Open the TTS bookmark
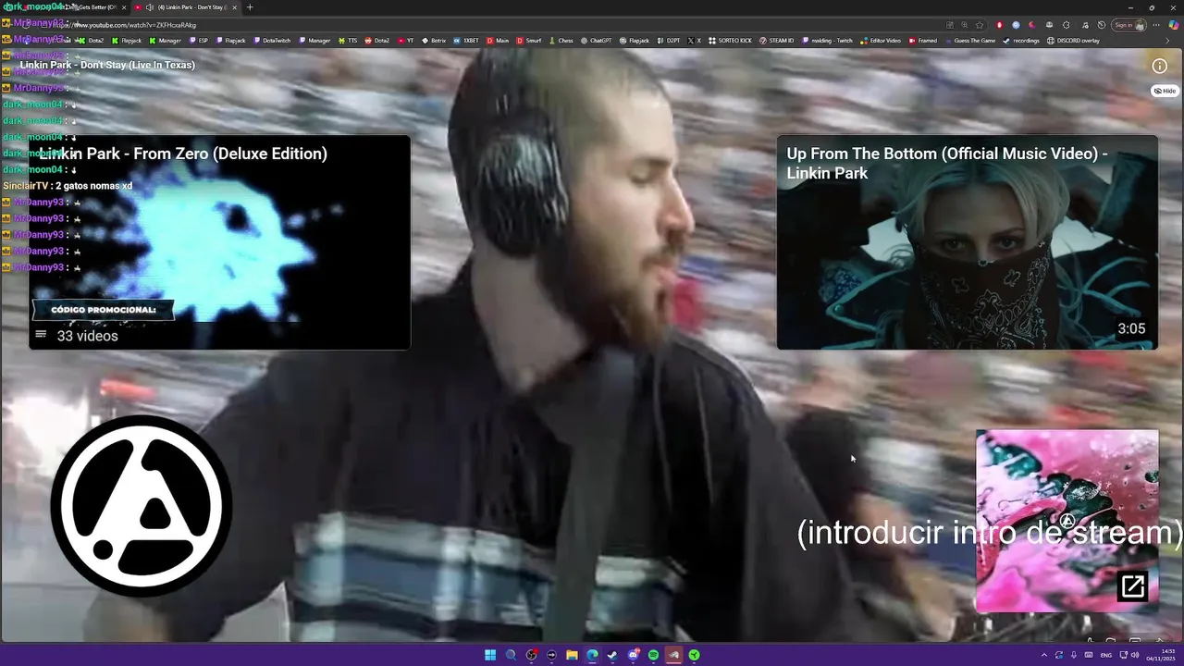The image size is (1184, 666). (348, 41)
